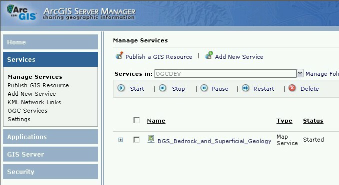Select Add New Service in sidebar
This screenshot has width=339, height=185.
pos(31,94)
